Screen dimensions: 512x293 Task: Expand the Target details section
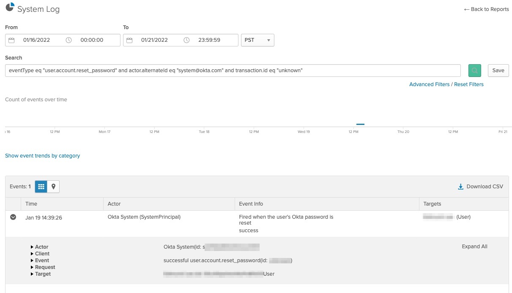click(42, 274)
